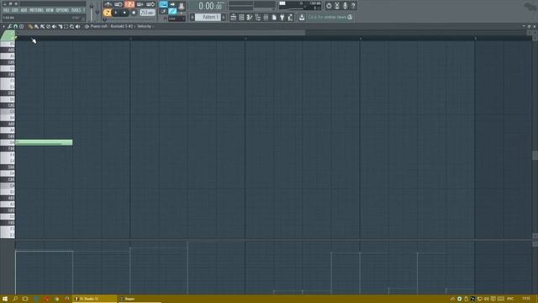
Task: Arm the transport record button
Action: point(134,13)
